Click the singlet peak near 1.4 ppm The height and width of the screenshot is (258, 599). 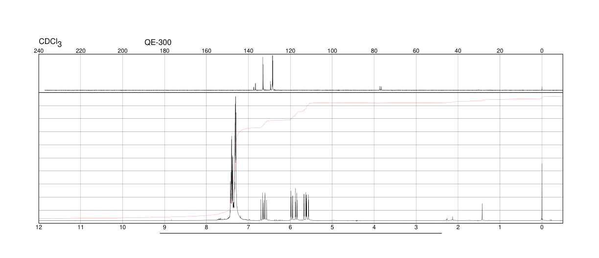[x=482, y=212]
